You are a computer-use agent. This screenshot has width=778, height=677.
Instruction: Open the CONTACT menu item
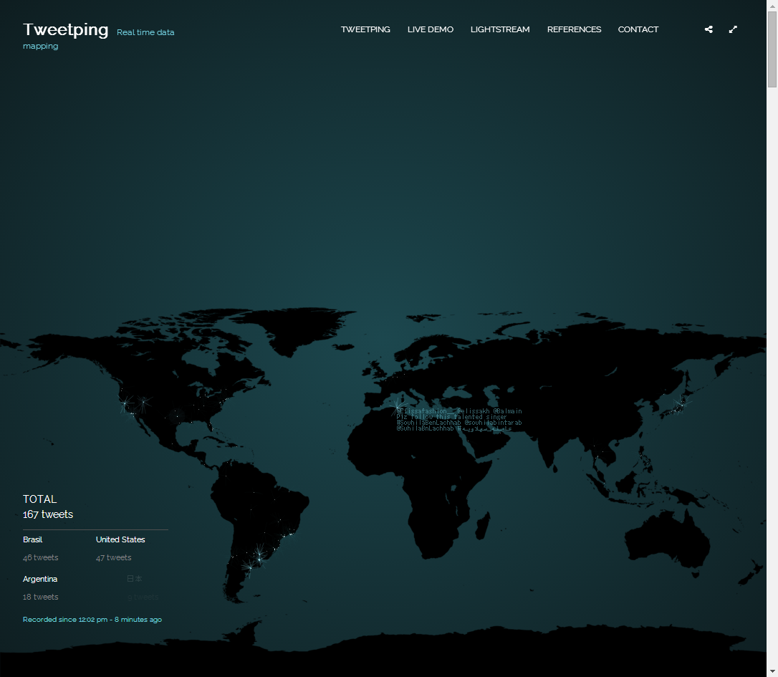tap(638, 30)
